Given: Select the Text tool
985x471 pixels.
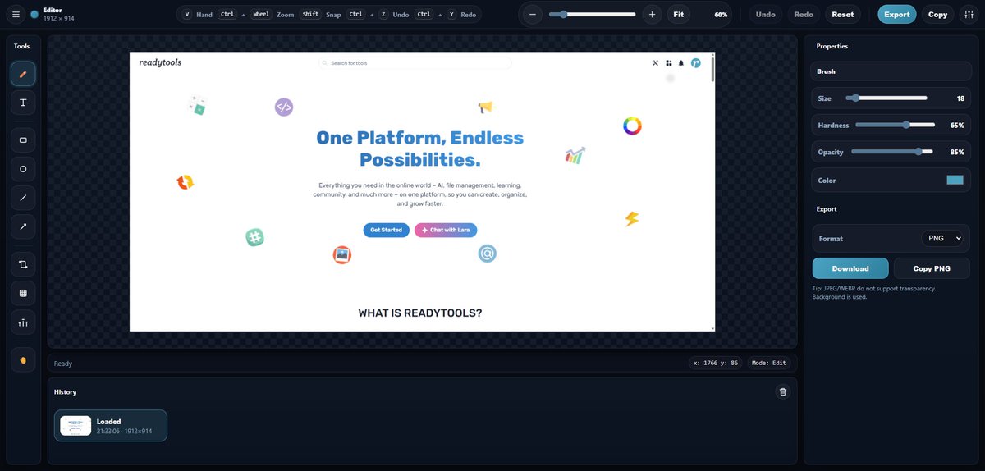Looking at the screenshot, I should [23, 103].
